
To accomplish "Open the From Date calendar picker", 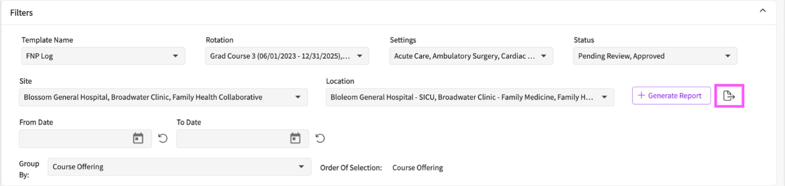I will click(x=138, y=139).
